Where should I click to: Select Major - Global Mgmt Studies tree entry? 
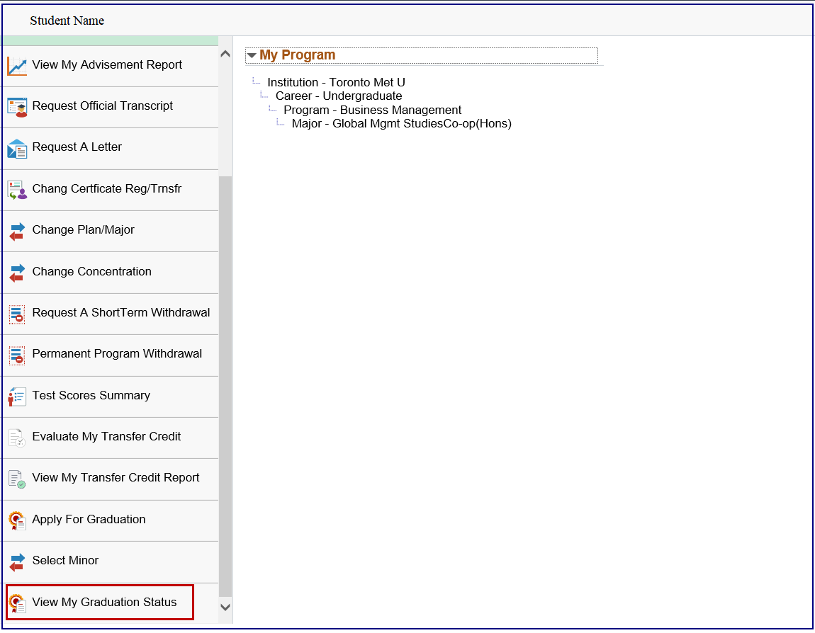click(401, 124)
